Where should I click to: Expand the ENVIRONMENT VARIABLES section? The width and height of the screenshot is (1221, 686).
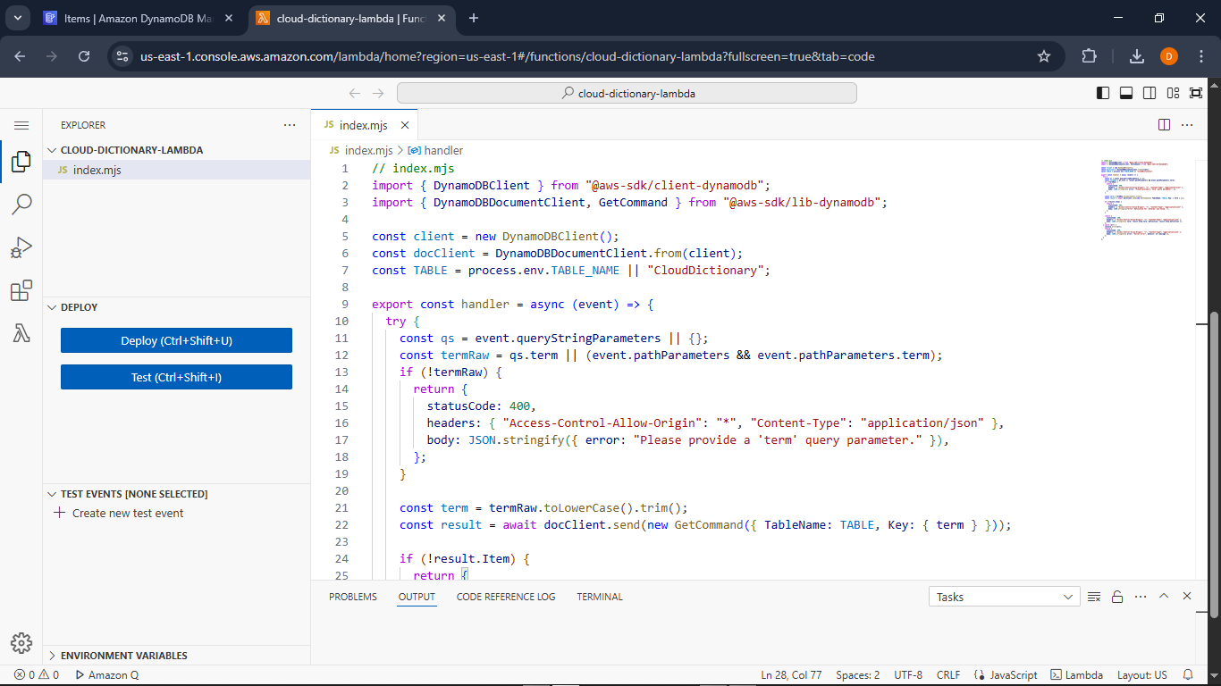pyautogui.click(x=107, y=655)
